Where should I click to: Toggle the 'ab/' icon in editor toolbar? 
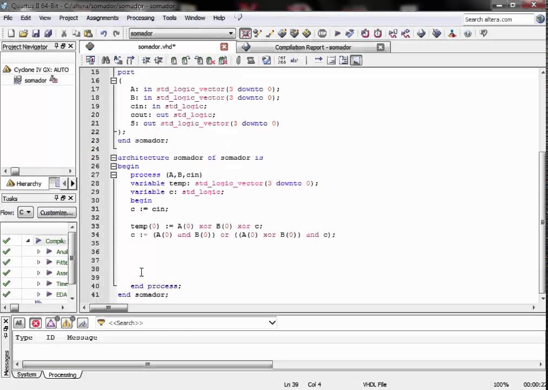point(295,61)
